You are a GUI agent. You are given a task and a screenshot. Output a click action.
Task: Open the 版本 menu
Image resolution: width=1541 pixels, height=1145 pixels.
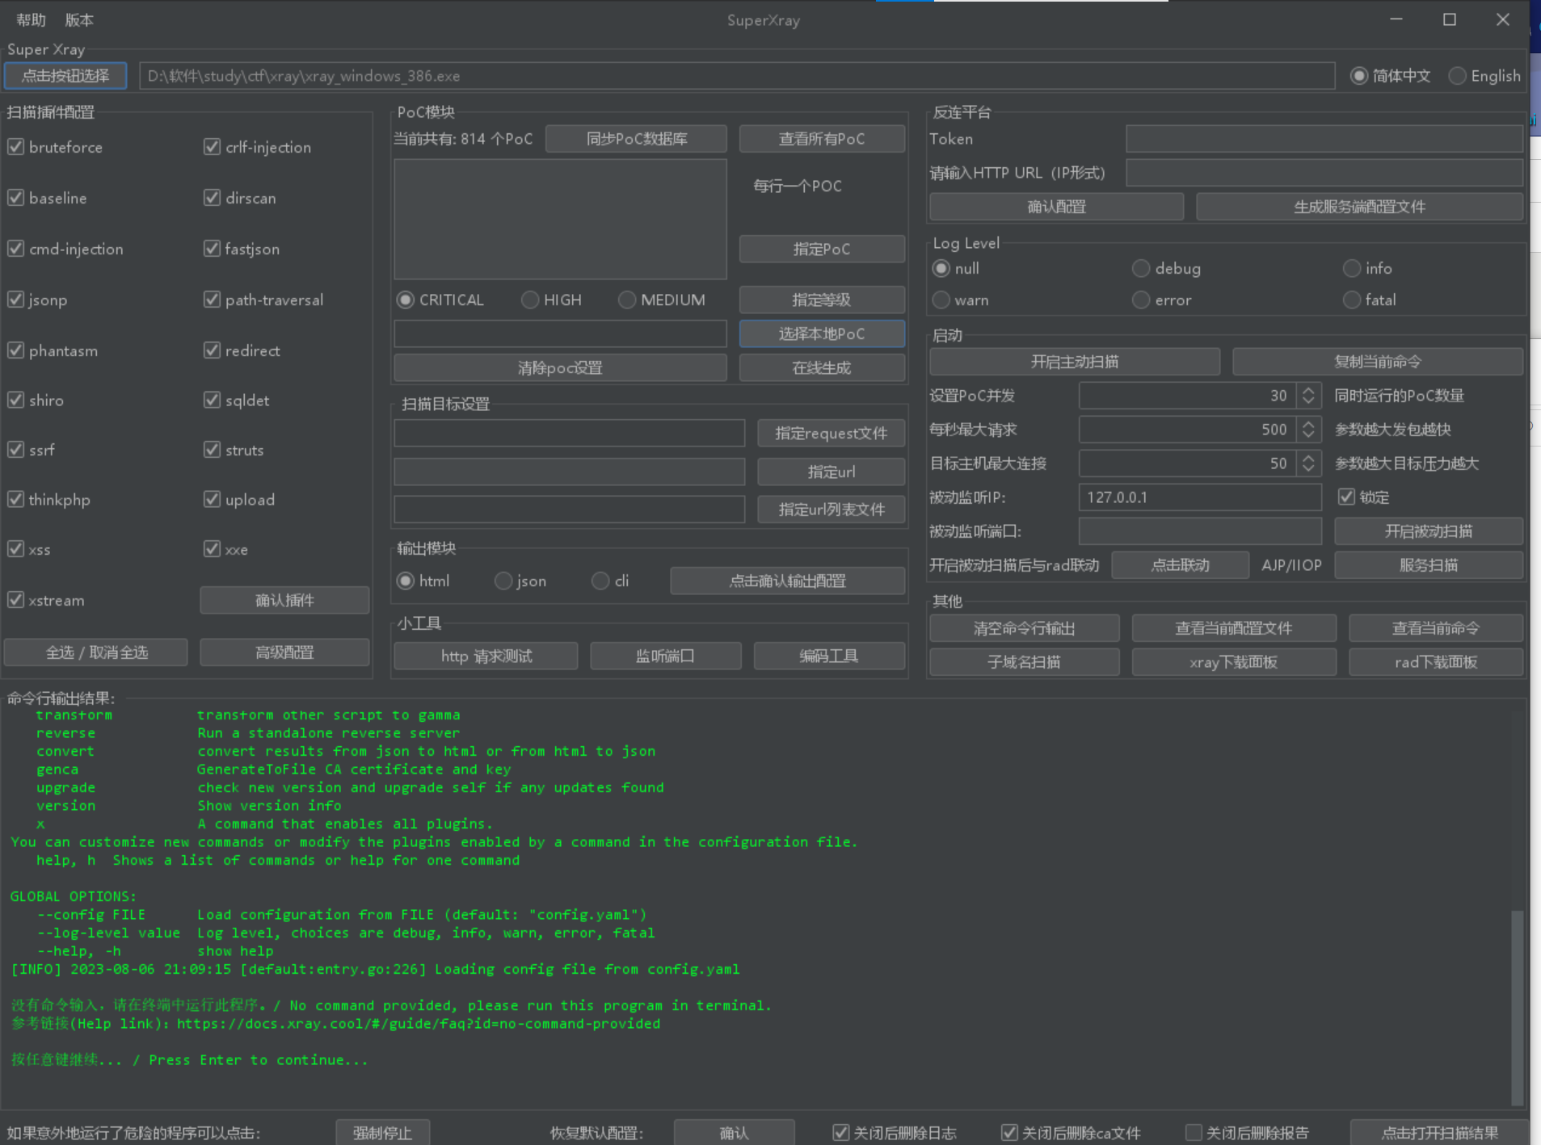(79, 20)
